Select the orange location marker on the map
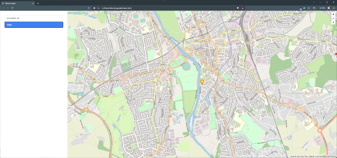 (x=202, y=82)
